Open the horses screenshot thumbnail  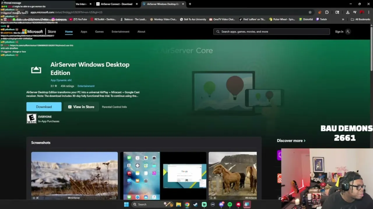point(233,176)
